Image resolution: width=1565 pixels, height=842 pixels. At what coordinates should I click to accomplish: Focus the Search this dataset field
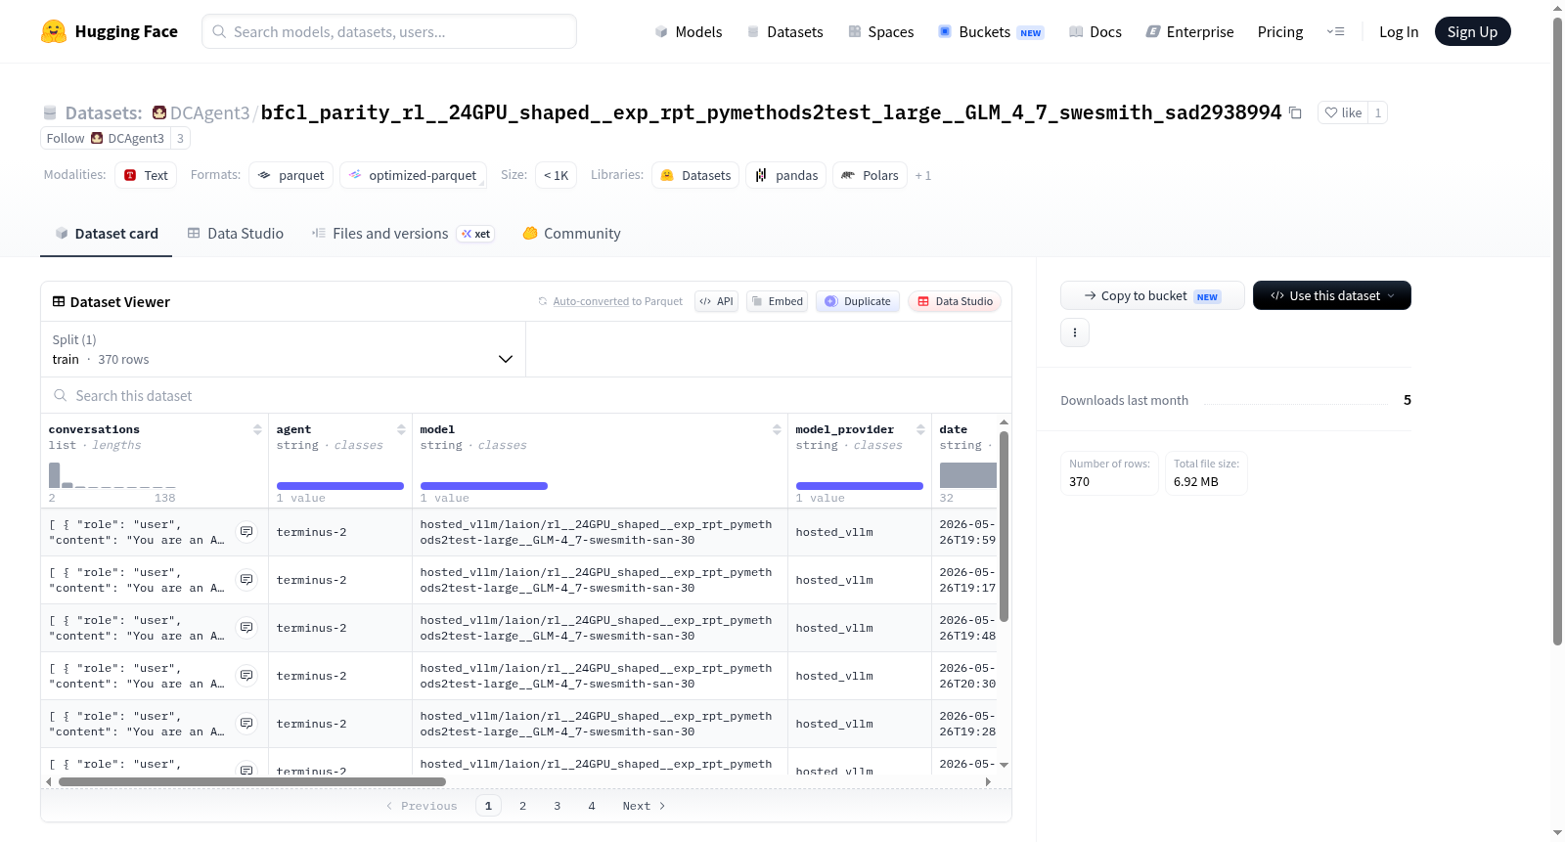[x=526, y=395]
